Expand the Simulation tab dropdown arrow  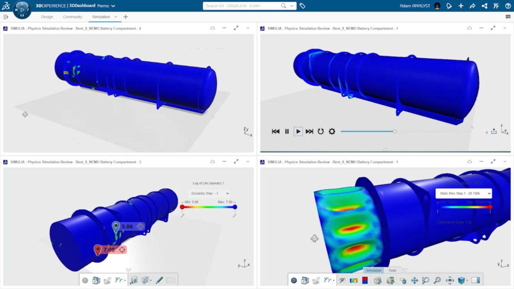pyautogui.click(x=116, y=17)
